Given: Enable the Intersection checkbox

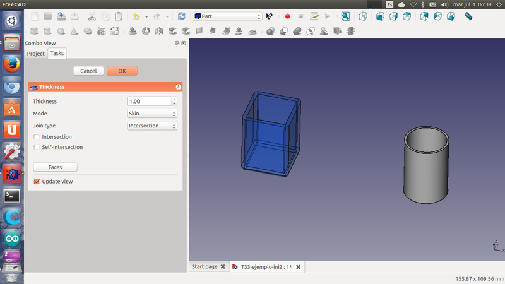Looking at the screenshot, I should [x=37, y=137].
